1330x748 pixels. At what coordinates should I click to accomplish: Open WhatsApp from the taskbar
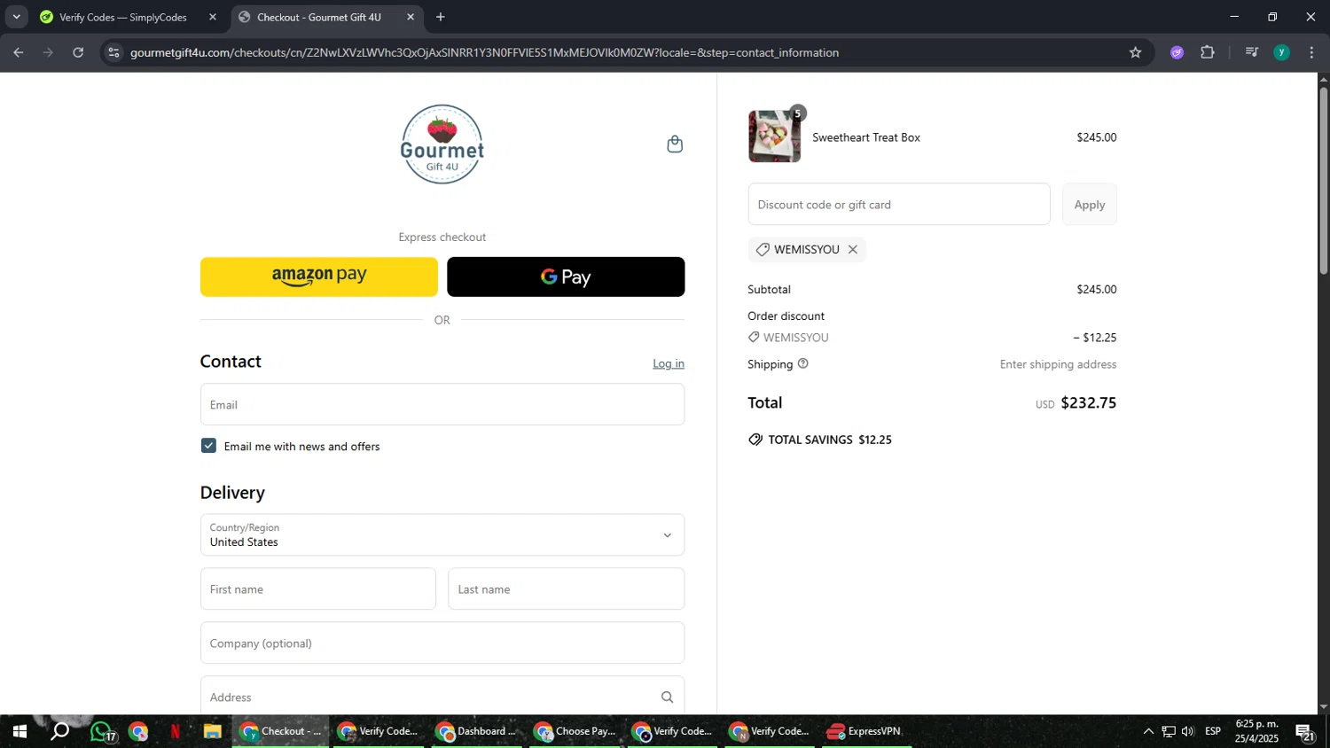coord(101,732)
